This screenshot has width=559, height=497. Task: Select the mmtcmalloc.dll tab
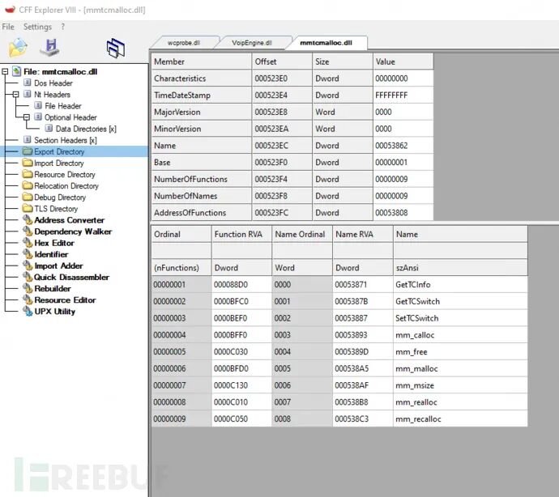point(326,43)
